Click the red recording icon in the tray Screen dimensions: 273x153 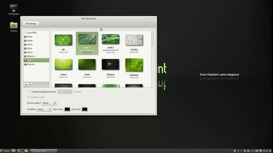257,151
